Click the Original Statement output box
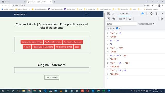This screenshot has width=165, height=93. 52,70
